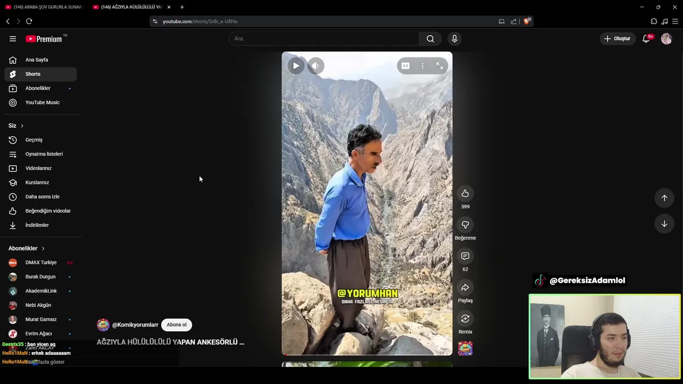Click the Ara search input field
This screenshot has width=683, height=384.
[x=324, y=38]
